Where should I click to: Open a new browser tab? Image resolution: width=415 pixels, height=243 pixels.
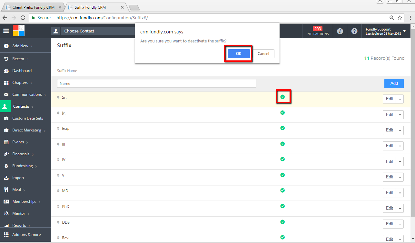click(x=134, y=7)
